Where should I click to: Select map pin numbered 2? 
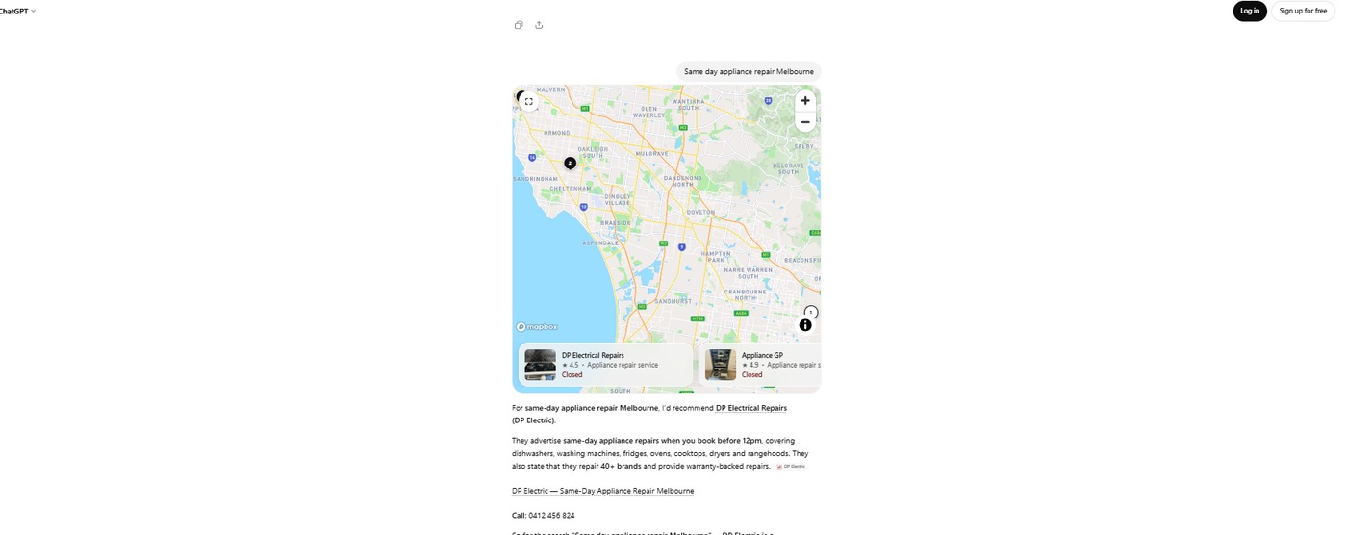click(570, 164)
